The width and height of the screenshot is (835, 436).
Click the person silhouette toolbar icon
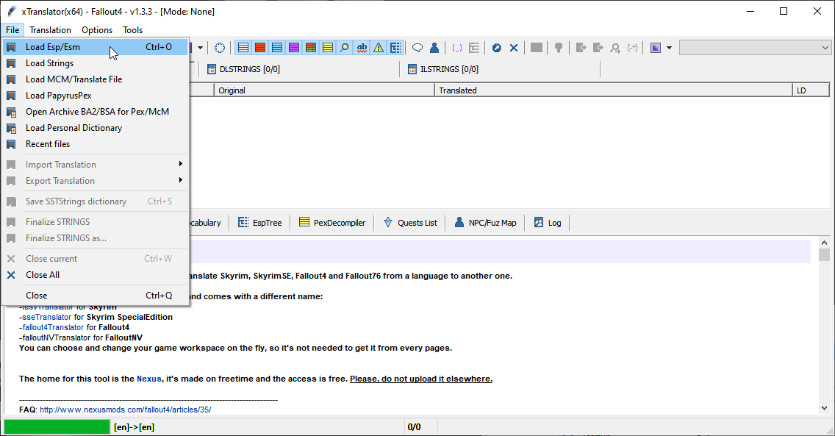[434, 48]
